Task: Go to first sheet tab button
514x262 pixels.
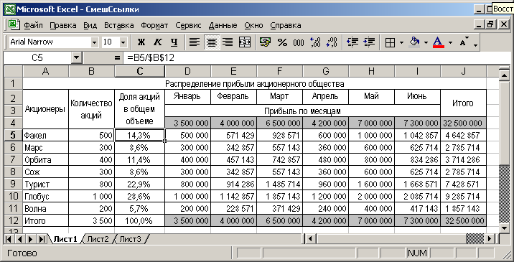Action: 9,239
